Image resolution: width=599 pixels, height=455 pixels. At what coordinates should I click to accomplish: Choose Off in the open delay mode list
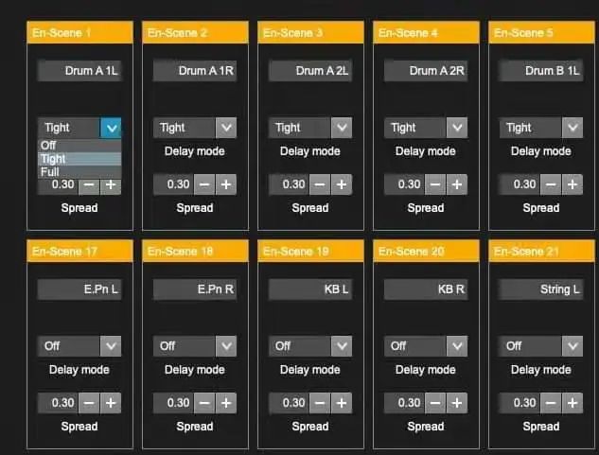pos(49,146)
